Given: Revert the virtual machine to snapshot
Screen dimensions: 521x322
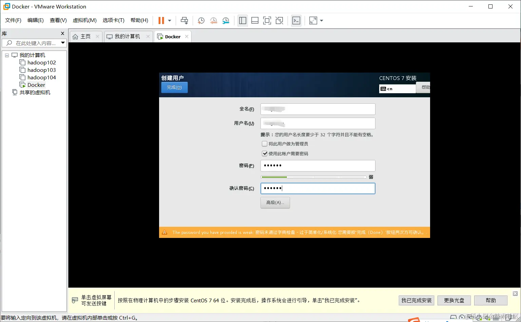Looking at the screenshot, I should [x=213, y=21].
